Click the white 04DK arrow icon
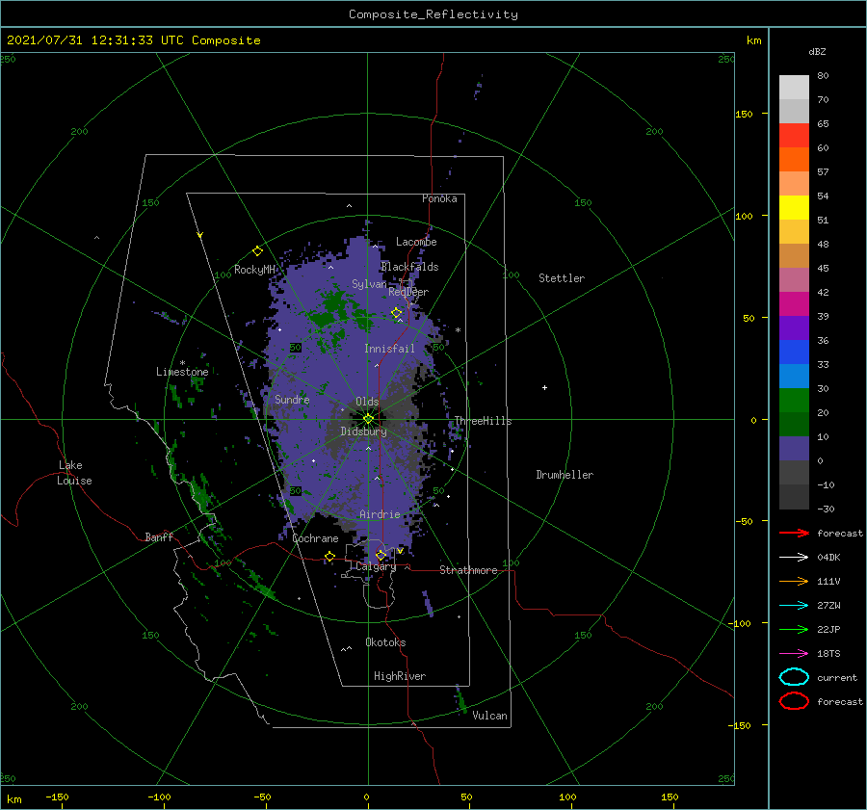Viewport: 867px width, 810px height. point(794,557)
